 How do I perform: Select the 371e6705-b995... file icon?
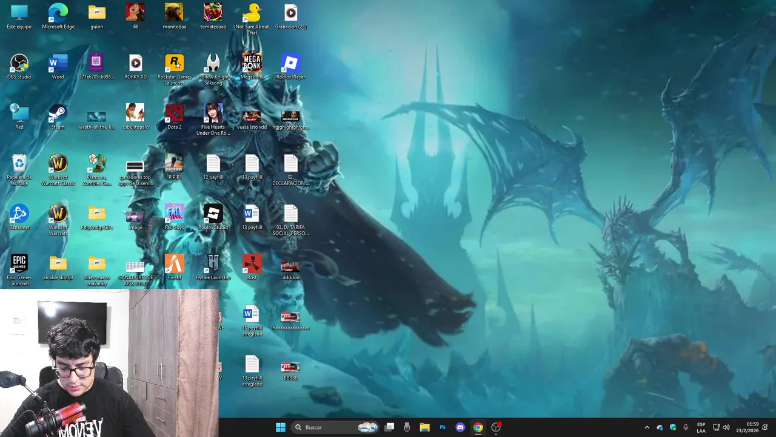point(96,67)
